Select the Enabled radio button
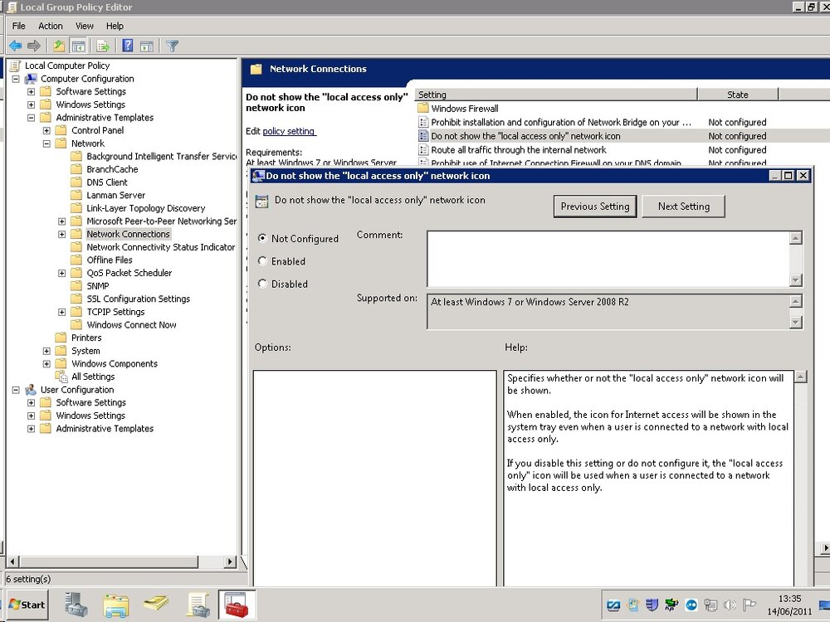Viewport: 830px width, 622px height. (x=262, y=260)
